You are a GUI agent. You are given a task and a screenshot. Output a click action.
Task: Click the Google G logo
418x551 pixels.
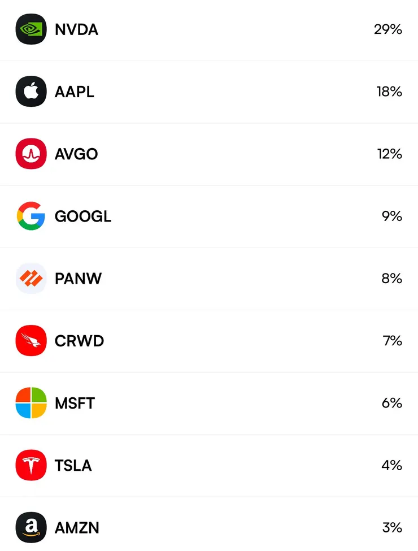coord(31,216)
